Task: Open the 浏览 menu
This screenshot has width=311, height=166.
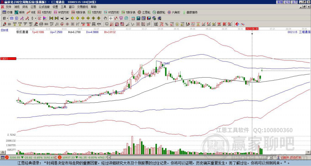Action: coord(17,7)
